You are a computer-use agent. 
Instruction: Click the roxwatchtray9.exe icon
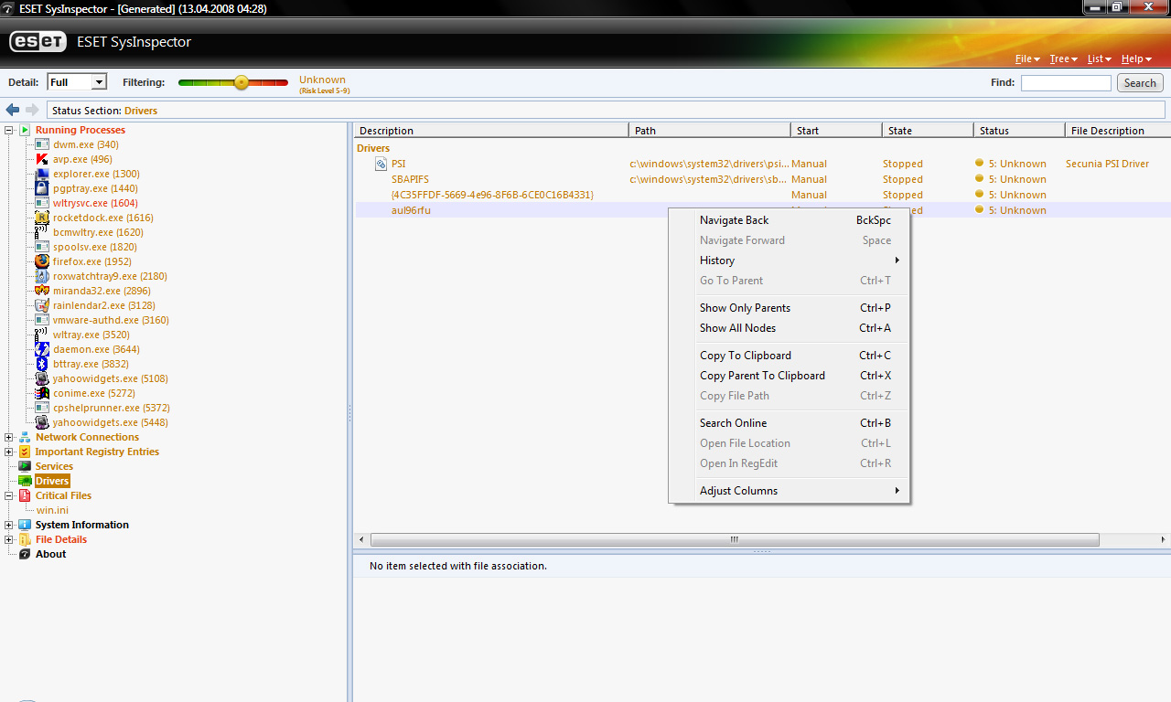pyautogui.click(x=42, y=276)
